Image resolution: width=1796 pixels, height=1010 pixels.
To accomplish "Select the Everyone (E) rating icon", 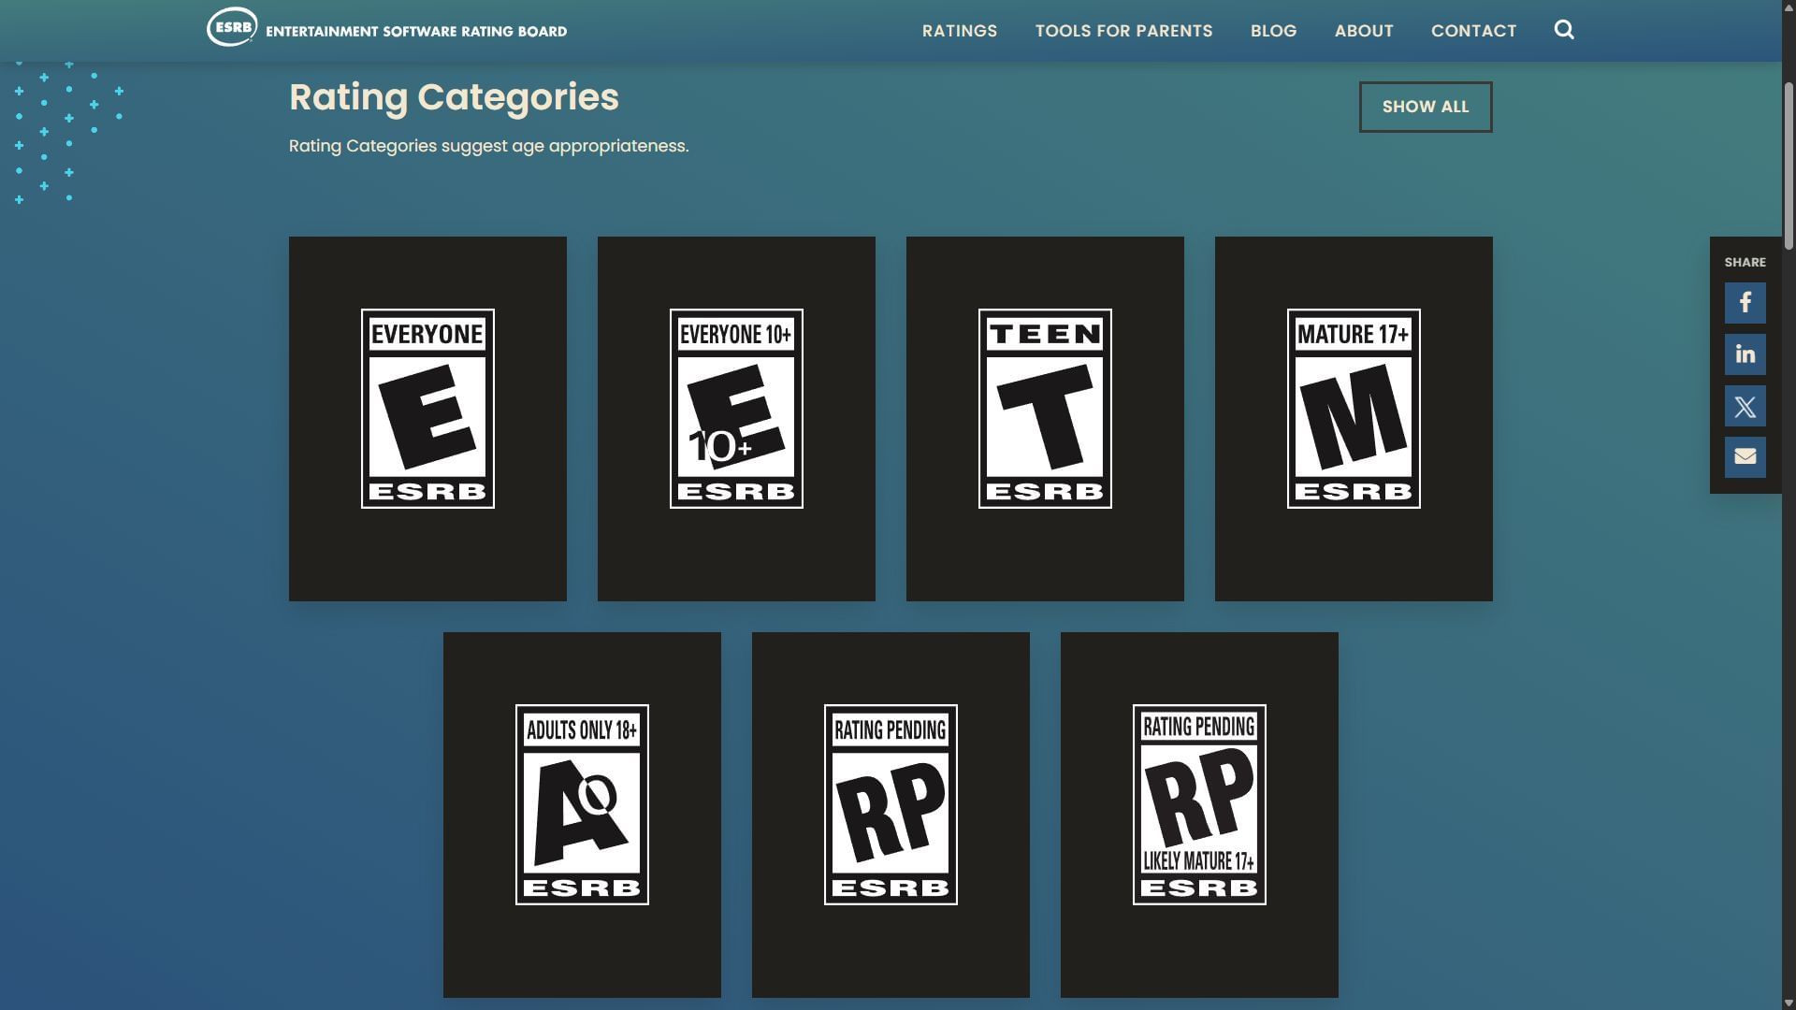I will coord(427,409).
